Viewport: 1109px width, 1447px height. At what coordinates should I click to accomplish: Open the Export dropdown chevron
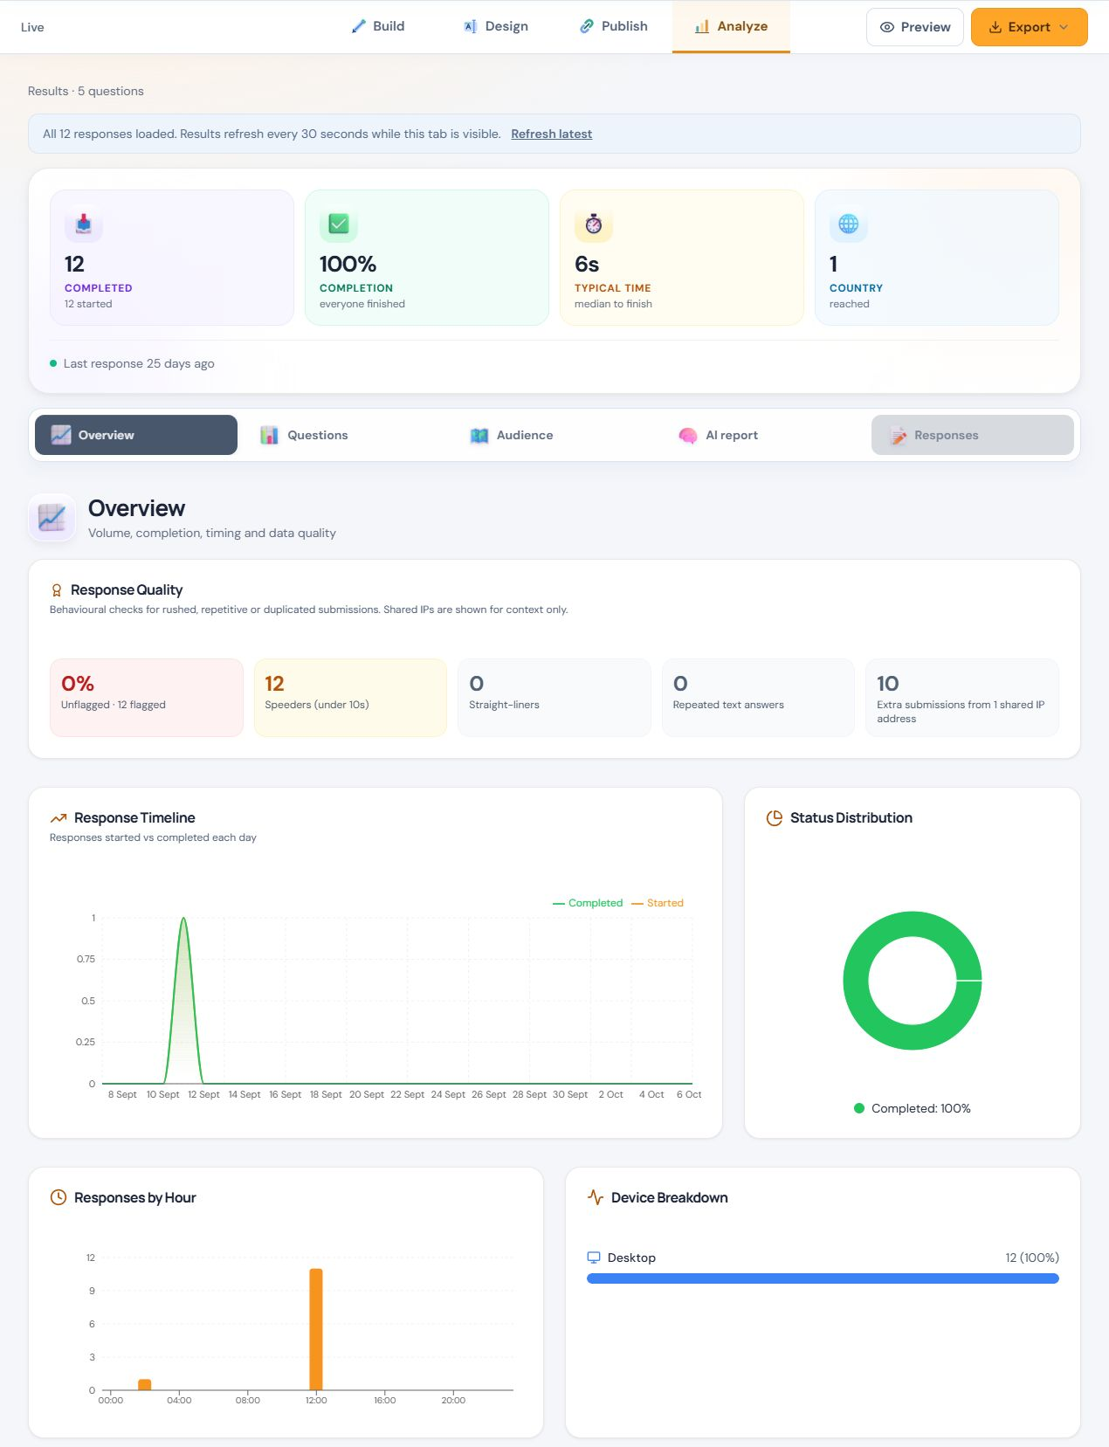pyautogui.click(x=1064, y=27)
